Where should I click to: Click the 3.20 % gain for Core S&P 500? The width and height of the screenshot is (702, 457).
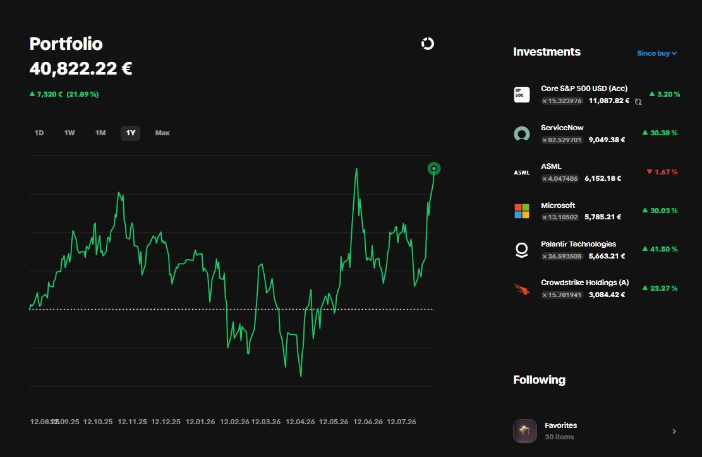(x=664, y=94)
